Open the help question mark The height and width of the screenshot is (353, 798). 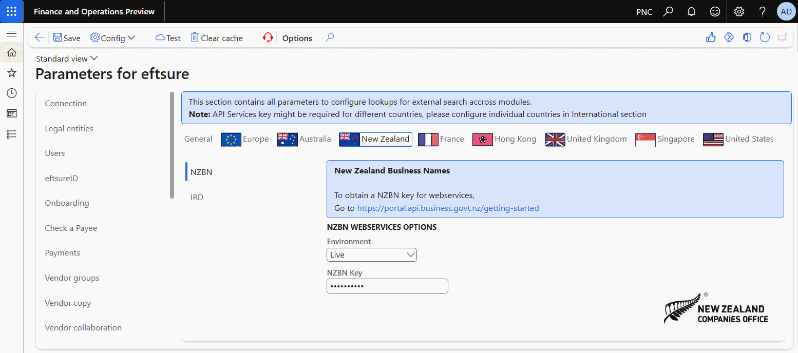[x=763, y=11]
